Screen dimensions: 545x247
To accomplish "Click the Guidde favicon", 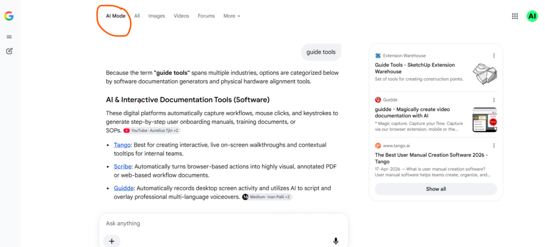I will 378,100.
